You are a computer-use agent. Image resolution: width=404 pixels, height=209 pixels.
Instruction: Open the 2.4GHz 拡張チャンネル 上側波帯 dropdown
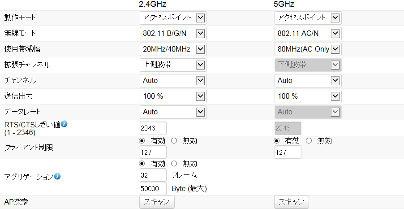(x=173, y=65)
